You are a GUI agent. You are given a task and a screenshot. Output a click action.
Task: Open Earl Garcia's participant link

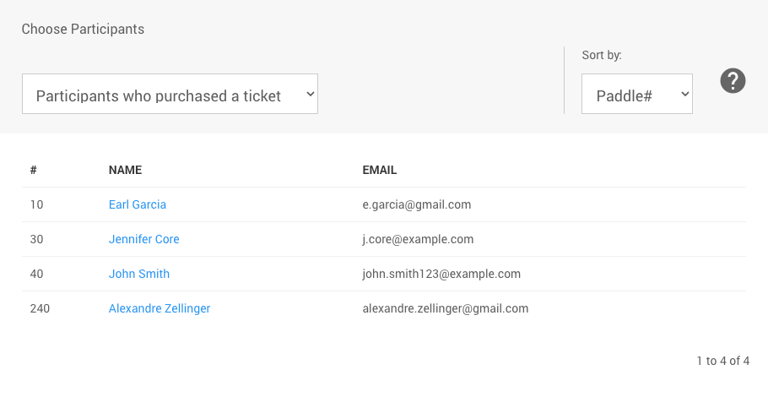point(138,204)
